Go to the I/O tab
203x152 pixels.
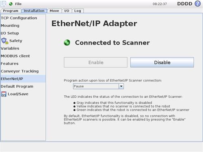[67, 11]
